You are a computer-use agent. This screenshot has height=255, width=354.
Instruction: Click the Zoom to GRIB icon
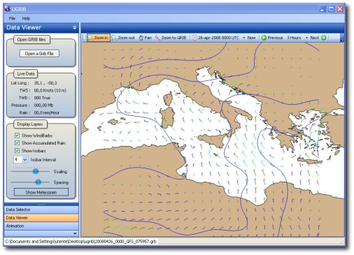[x=157, y=38]
